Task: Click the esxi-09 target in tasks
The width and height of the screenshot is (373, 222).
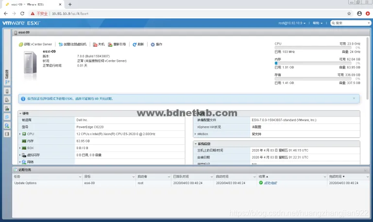Action: tap(89, 183)
